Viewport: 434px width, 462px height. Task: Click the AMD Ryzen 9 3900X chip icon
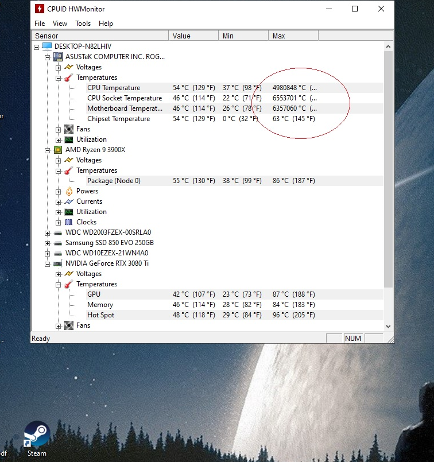pos(58,150)
